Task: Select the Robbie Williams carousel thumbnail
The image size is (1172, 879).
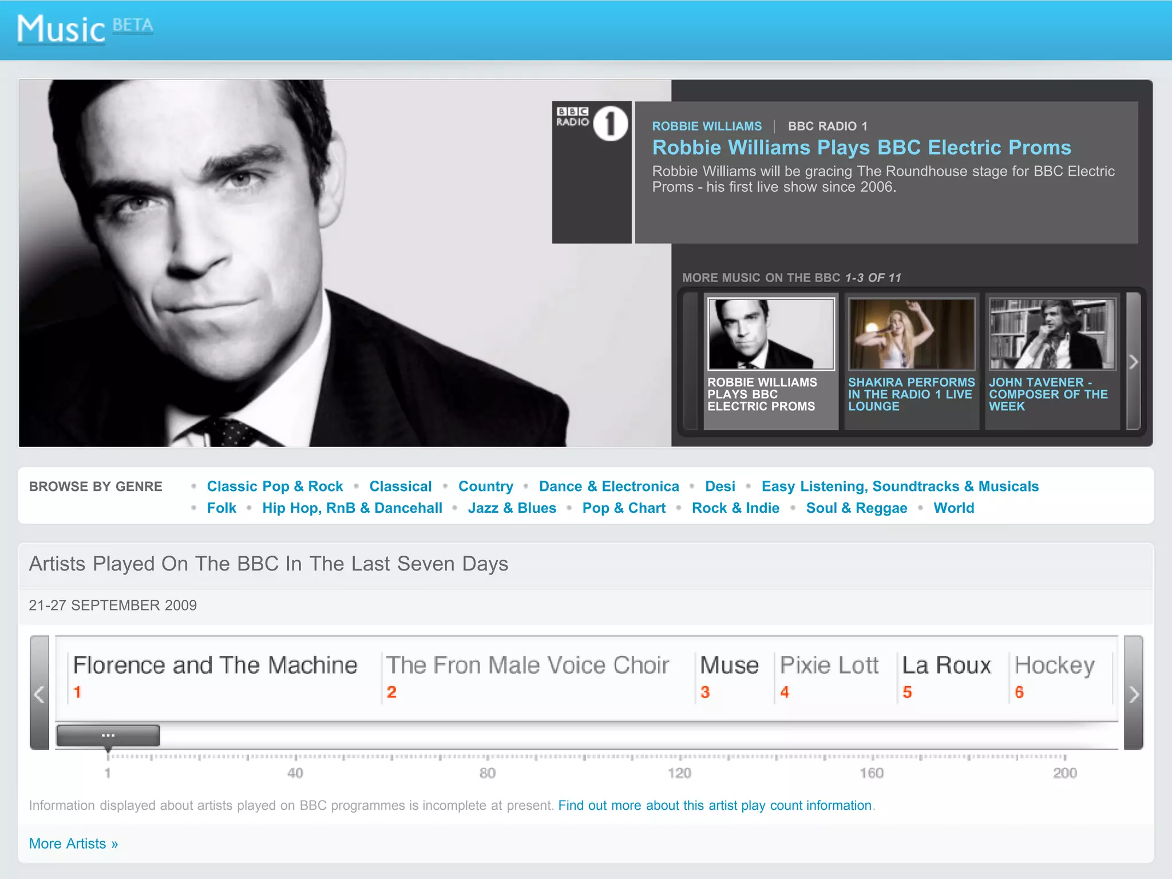Action: coord(770,334)
